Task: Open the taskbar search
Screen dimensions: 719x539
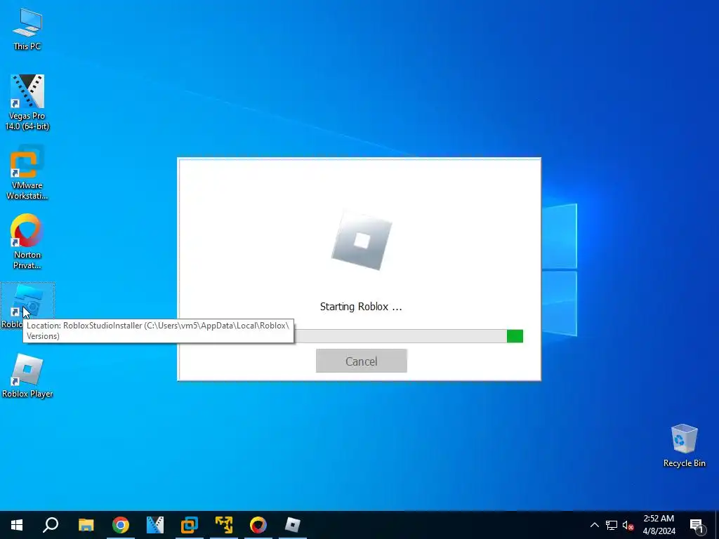Action: tap(51, 525)
